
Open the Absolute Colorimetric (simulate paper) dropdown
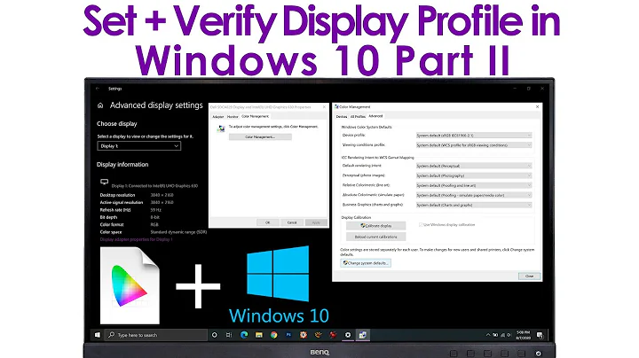pos(474,195)
